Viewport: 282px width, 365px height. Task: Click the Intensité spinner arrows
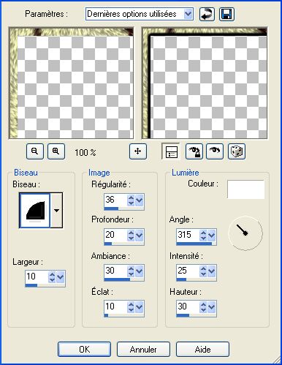pos(203,271)
